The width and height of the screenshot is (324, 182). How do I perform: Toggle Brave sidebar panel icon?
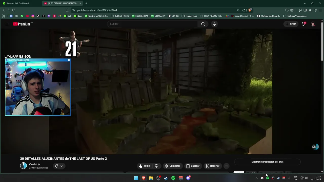(305, 10)
